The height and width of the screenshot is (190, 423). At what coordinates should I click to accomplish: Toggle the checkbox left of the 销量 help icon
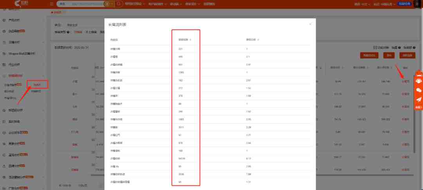375,47
